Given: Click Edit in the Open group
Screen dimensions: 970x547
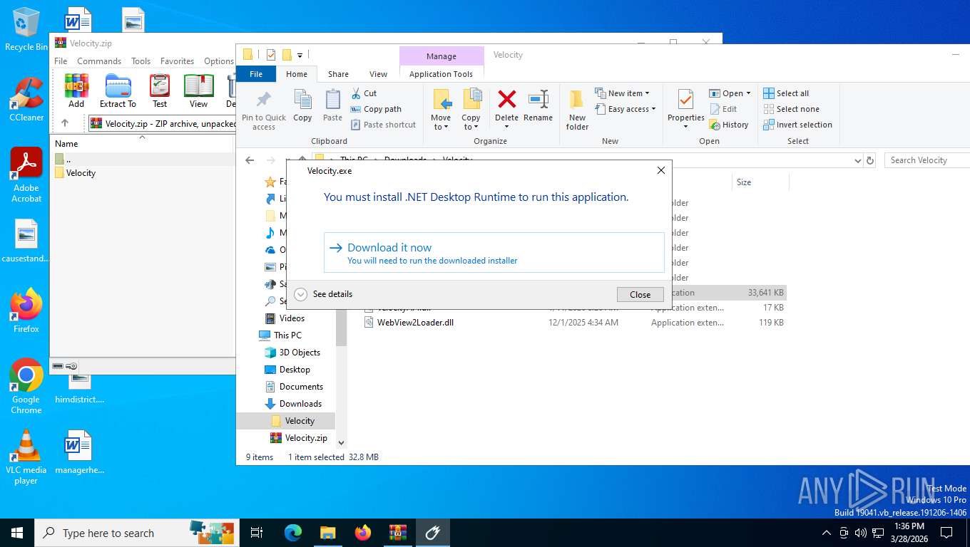Looking at the screenshot, I should coord(723,109).
